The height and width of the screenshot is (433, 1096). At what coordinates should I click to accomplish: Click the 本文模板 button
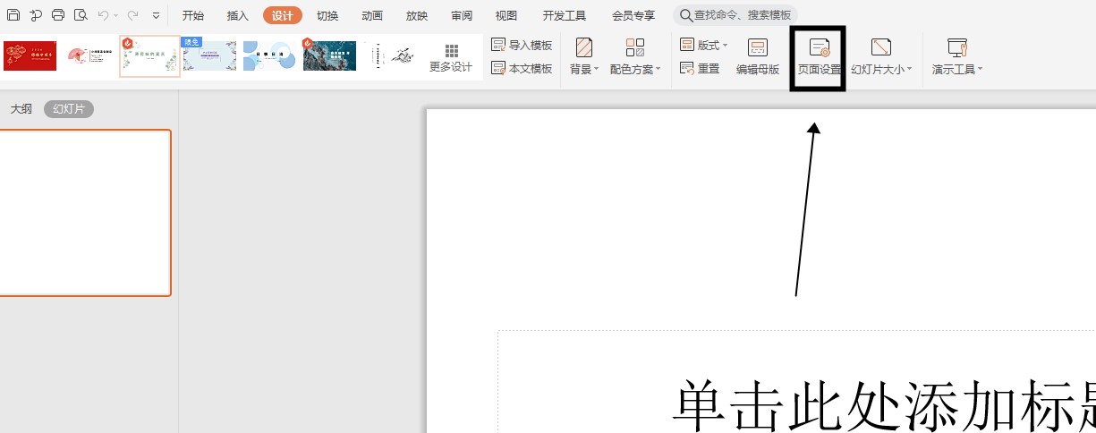522,68
